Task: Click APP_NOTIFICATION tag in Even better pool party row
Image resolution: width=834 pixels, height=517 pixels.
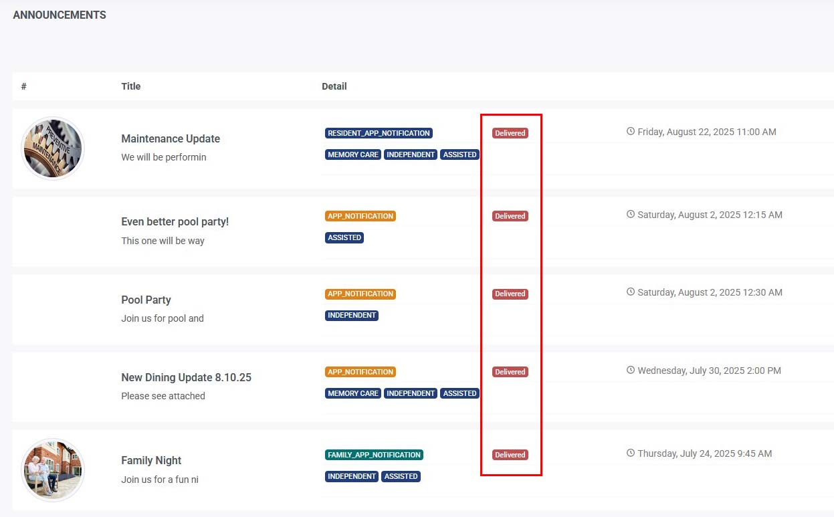Action: tap(360, 216)
